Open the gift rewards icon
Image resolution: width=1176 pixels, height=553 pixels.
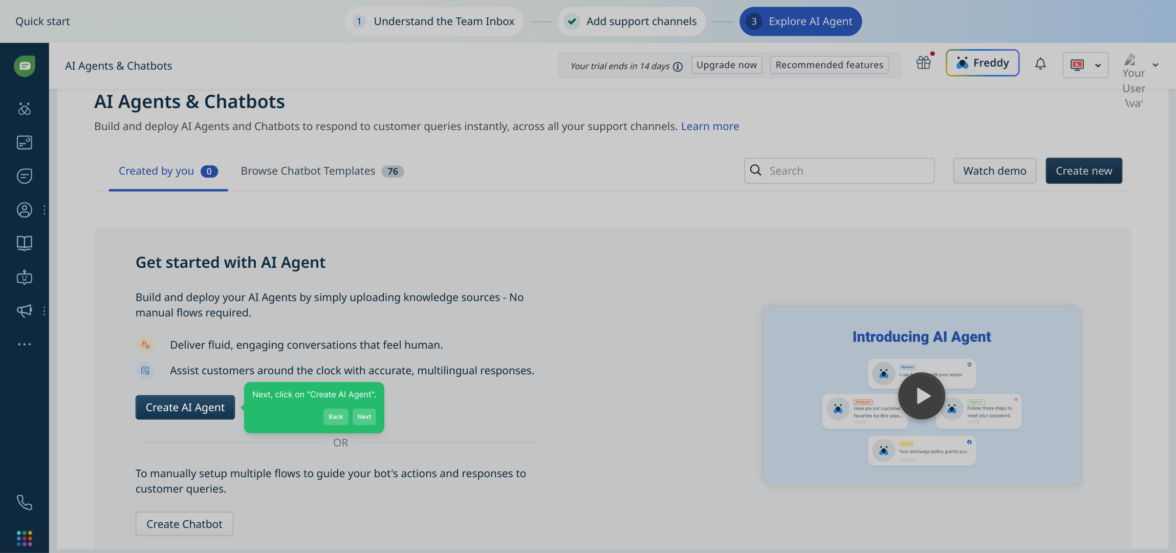click(924, 63)
